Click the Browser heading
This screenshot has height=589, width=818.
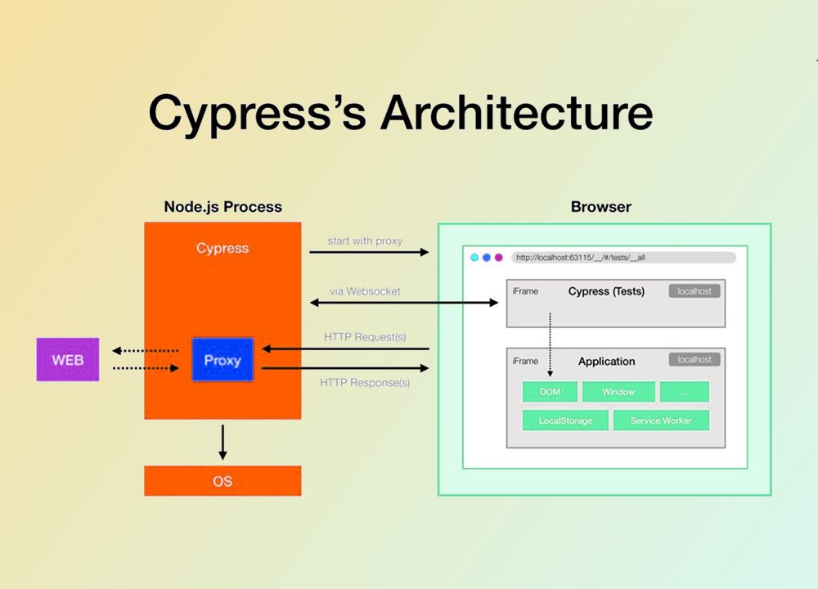click(x=601, y=207)
